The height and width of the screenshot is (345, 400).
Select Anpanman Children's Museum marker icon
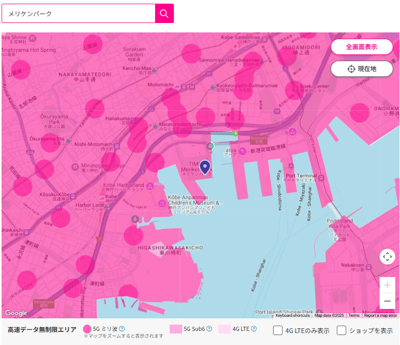coord(162,203)
